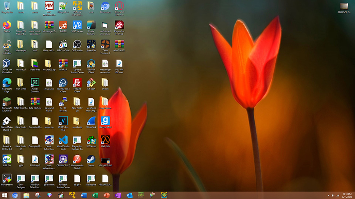Open the taskbar clock and date
355x199 pixels.
coord(347,195)
